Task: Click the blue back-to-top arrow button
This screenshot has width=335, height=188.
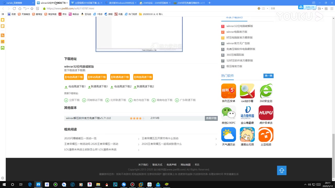Action: point(282,171)
